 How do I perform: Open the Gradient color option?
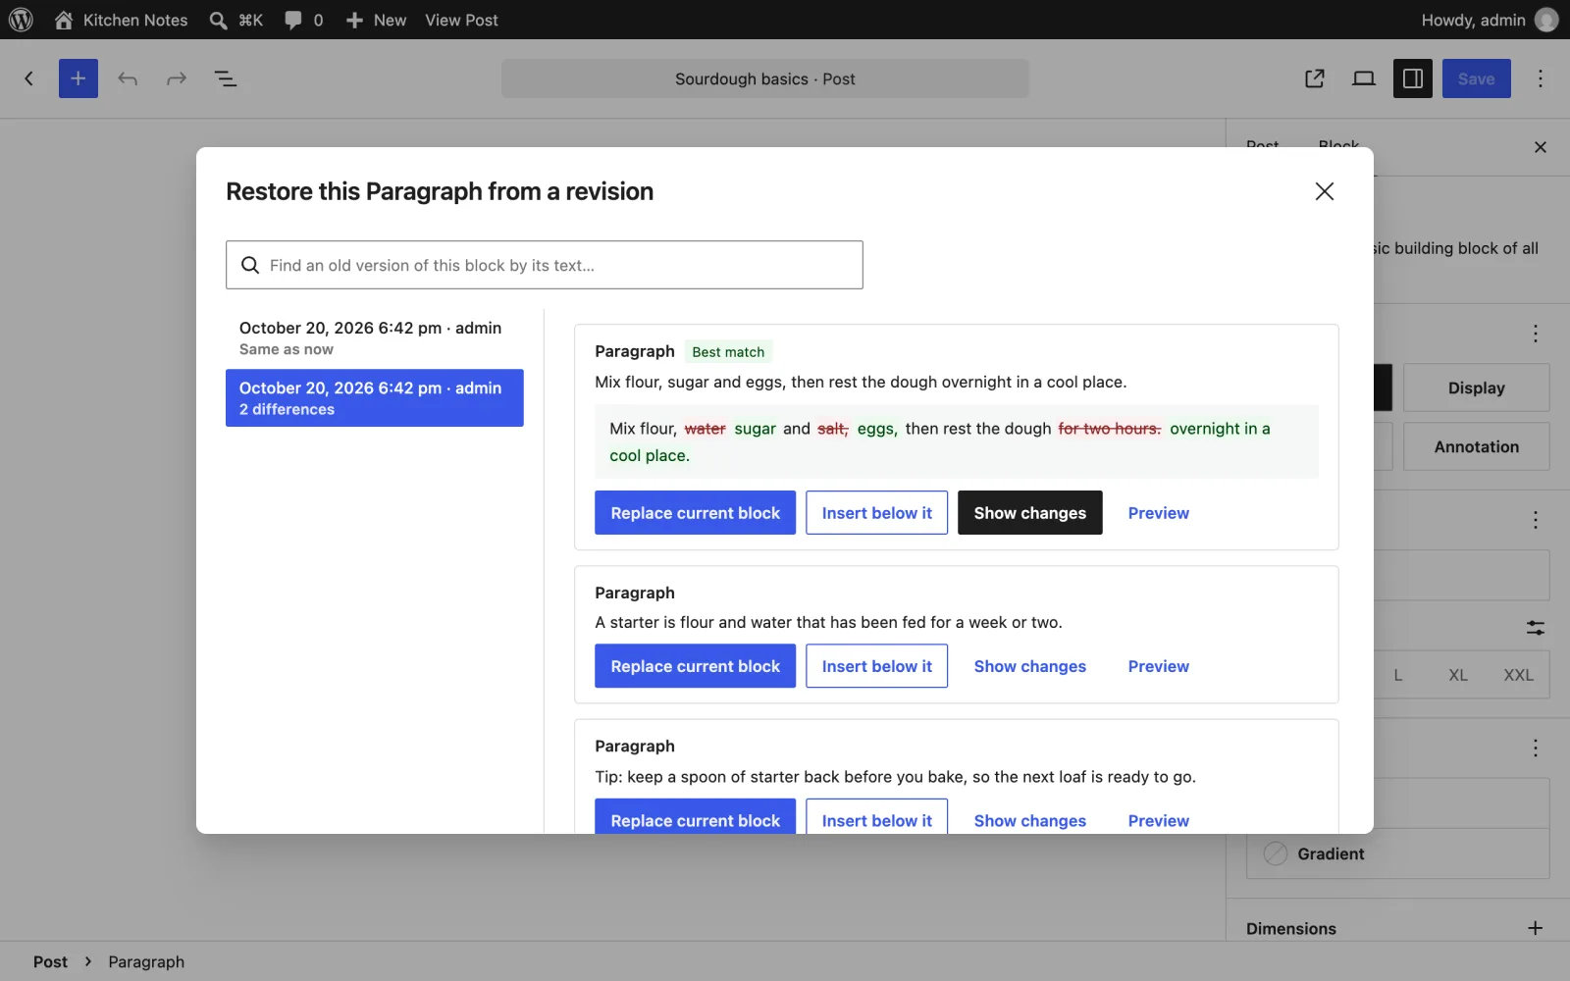[1398, 853]
